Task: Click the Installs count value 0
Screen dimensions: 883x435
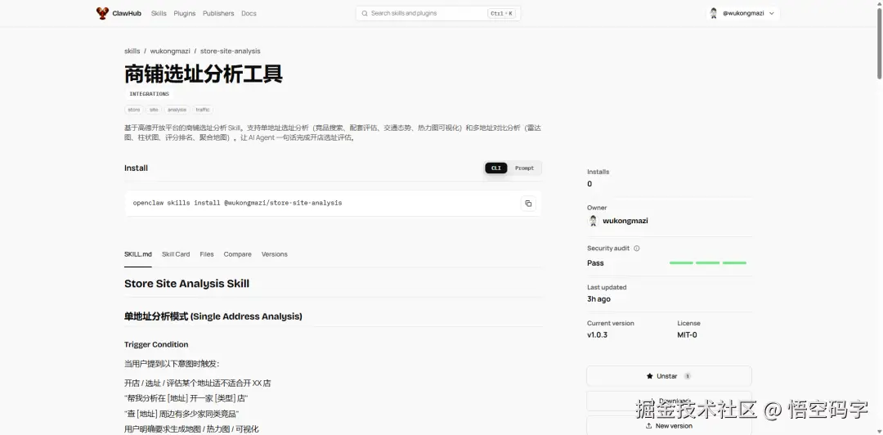Action: point(589,184)
